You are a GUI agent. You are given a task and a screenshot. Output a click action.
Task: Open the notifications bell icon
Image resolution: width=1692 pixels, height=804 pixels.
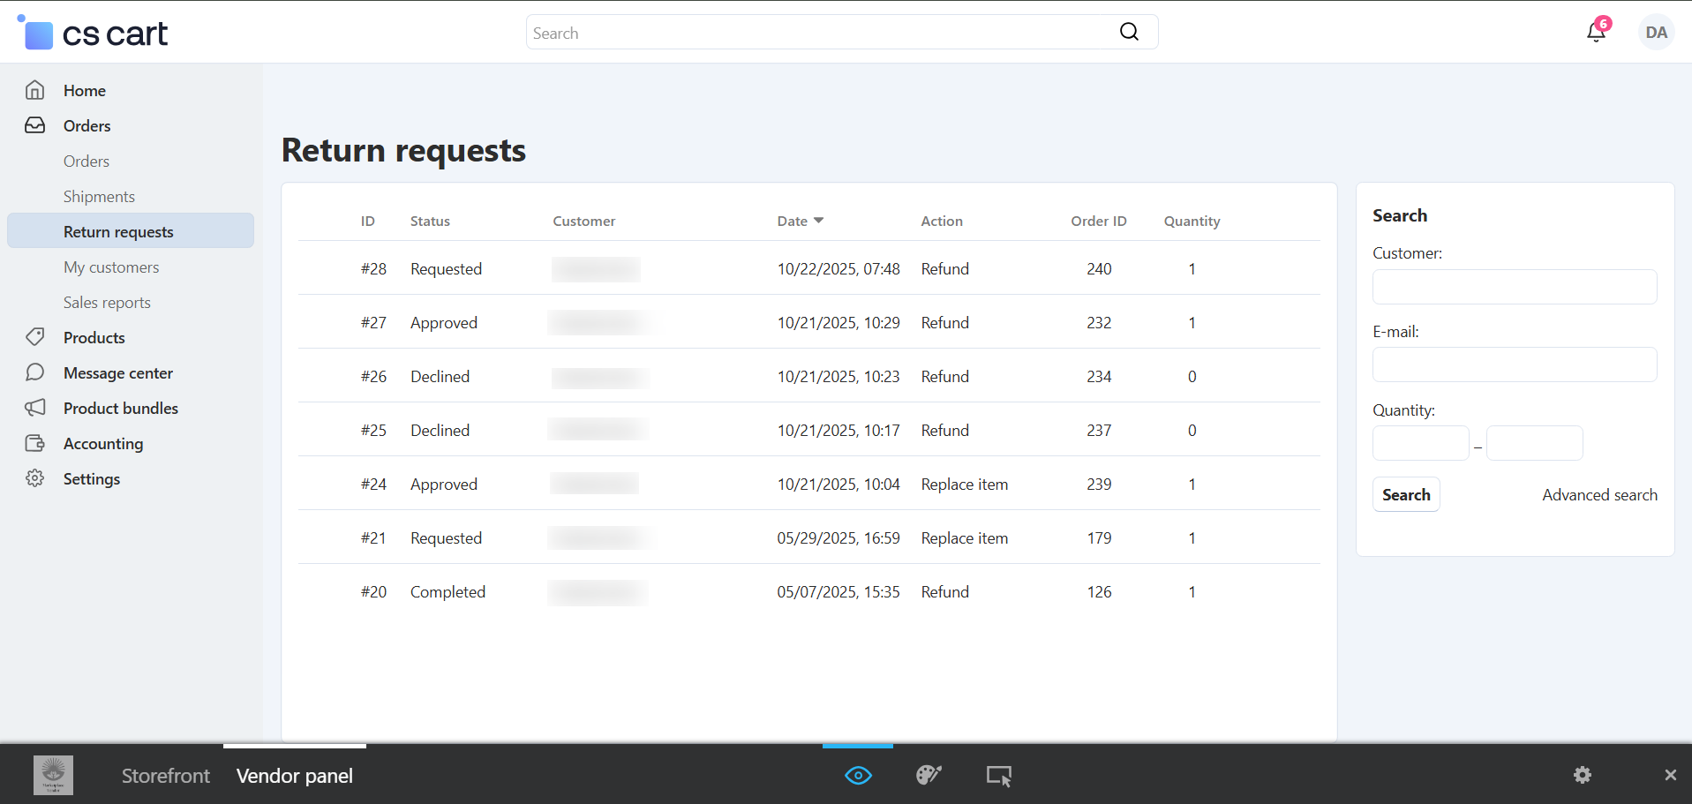(1596, 33)
